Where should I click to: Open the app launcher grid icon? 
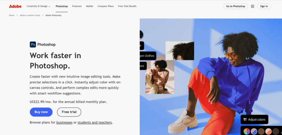click(253, 6)
